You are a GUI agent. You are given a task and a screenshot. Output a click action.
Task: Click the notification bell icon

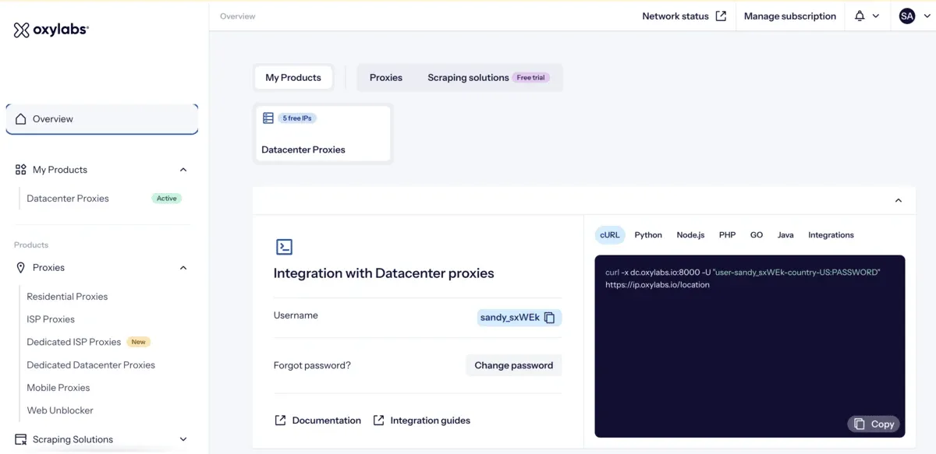click(x=860, y=16)
